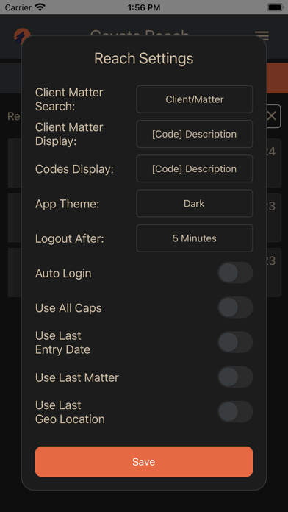Tap the Carrier label in status bar
This screenshot has height=512, width=288.
[x=18, y=7]
